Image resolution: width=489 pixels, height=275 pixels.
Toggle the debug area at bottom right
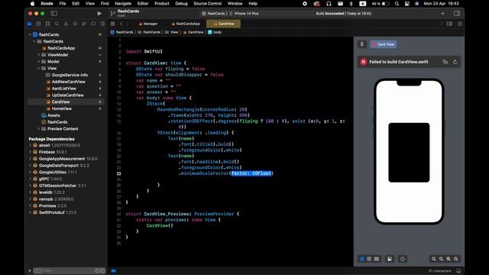click(x=458, y=271)
